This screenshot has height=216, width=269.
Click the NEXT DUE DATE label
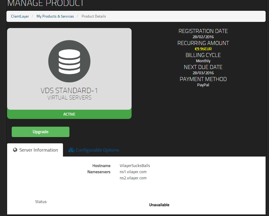point(203,67)
